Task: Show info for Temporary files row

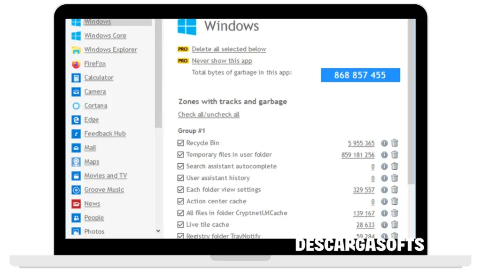Action: [x=384, y=155]
